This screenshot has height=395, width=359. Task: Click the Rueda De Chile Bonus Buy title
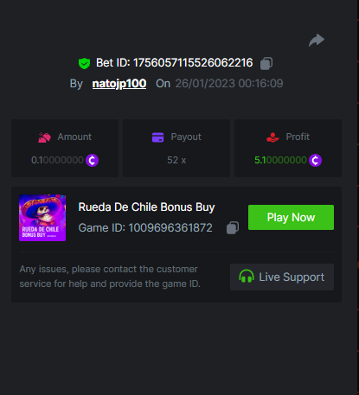146,207
